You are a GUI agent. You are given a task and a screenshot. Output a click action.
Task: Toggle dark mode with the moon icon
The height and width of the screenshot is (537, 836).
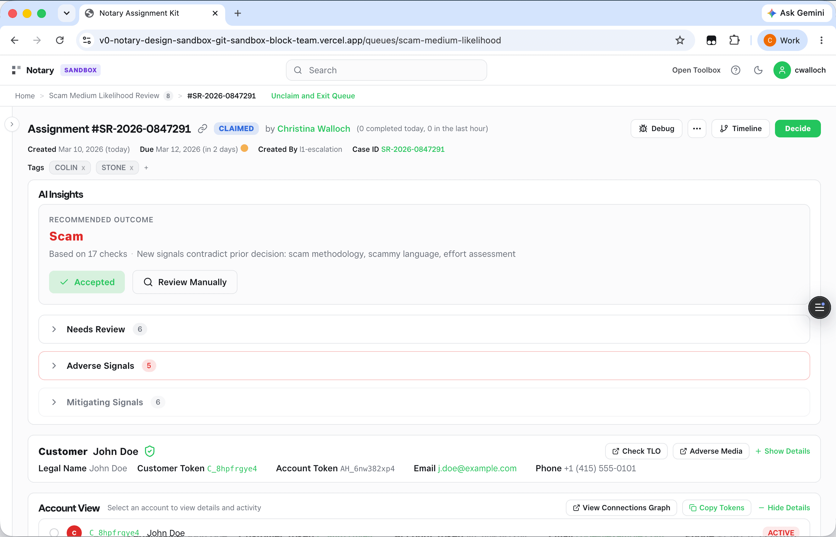click(758, 70)
